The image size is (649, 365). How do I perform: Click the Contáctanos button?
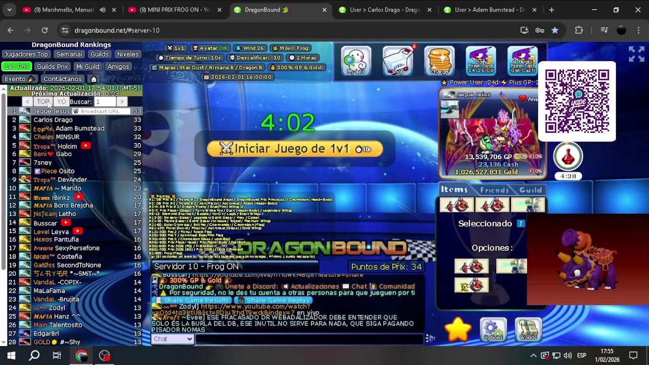[x=62, y=79]
